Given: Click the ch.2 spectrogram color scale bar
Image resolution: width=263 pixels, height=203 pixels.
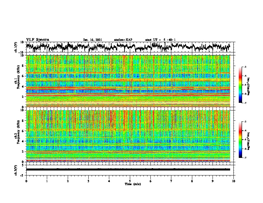Looking at the screenshot, I should 240,140.
